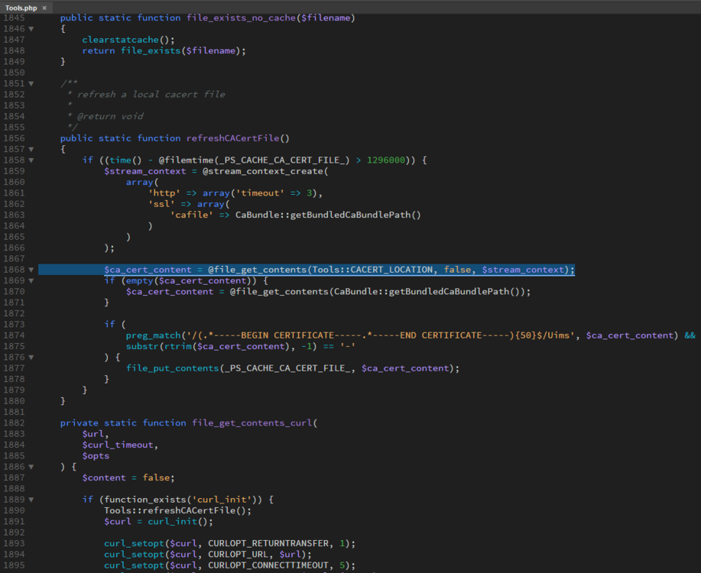Click the file_exists_no_cache function name
The image size is (701, 573).
tap(240, 18)
